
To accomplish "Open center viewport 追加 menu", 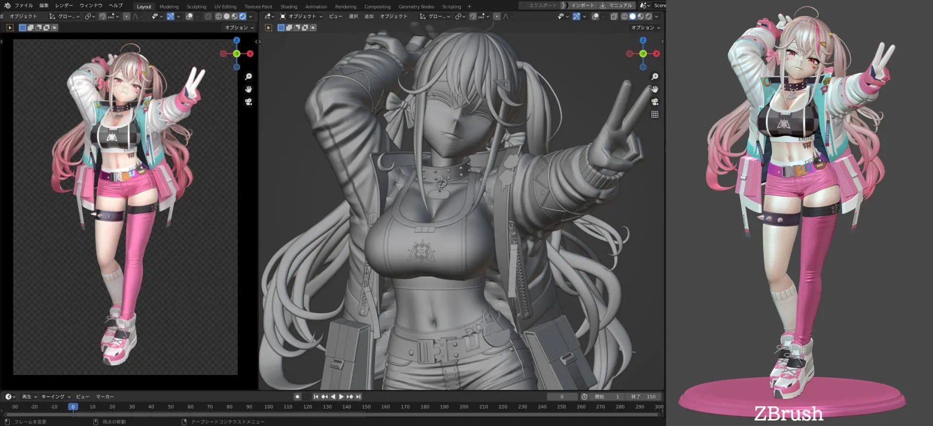I will (x=369, y=17).
